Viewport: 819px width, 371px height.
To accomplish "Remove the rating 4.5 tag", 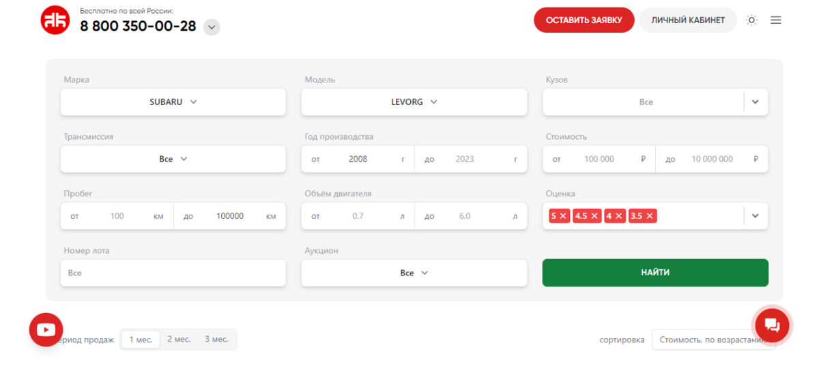I will [x=594, y=216].
